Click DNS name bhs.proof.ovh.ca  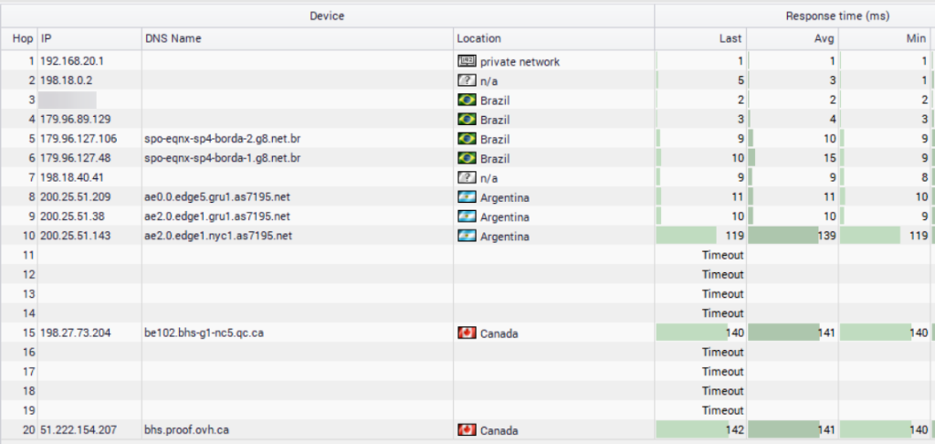[x=186, y=429]
